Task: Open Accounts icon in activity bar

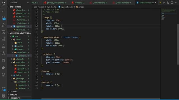Action: (3, 89)
